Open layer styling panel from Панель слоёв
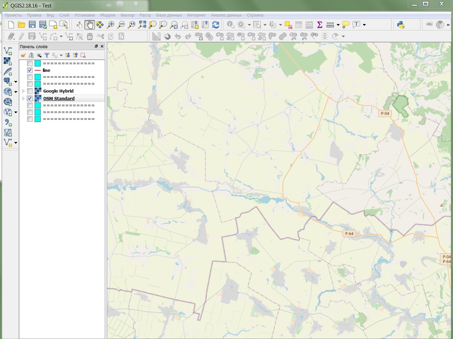453x339 pixels. (x=23, y=55)
